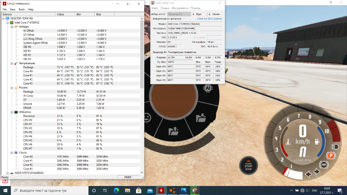Collapse the Intel Core i7 6700HQ node
The width and height of the screenshot is (347, 195).
click(8, 23)
